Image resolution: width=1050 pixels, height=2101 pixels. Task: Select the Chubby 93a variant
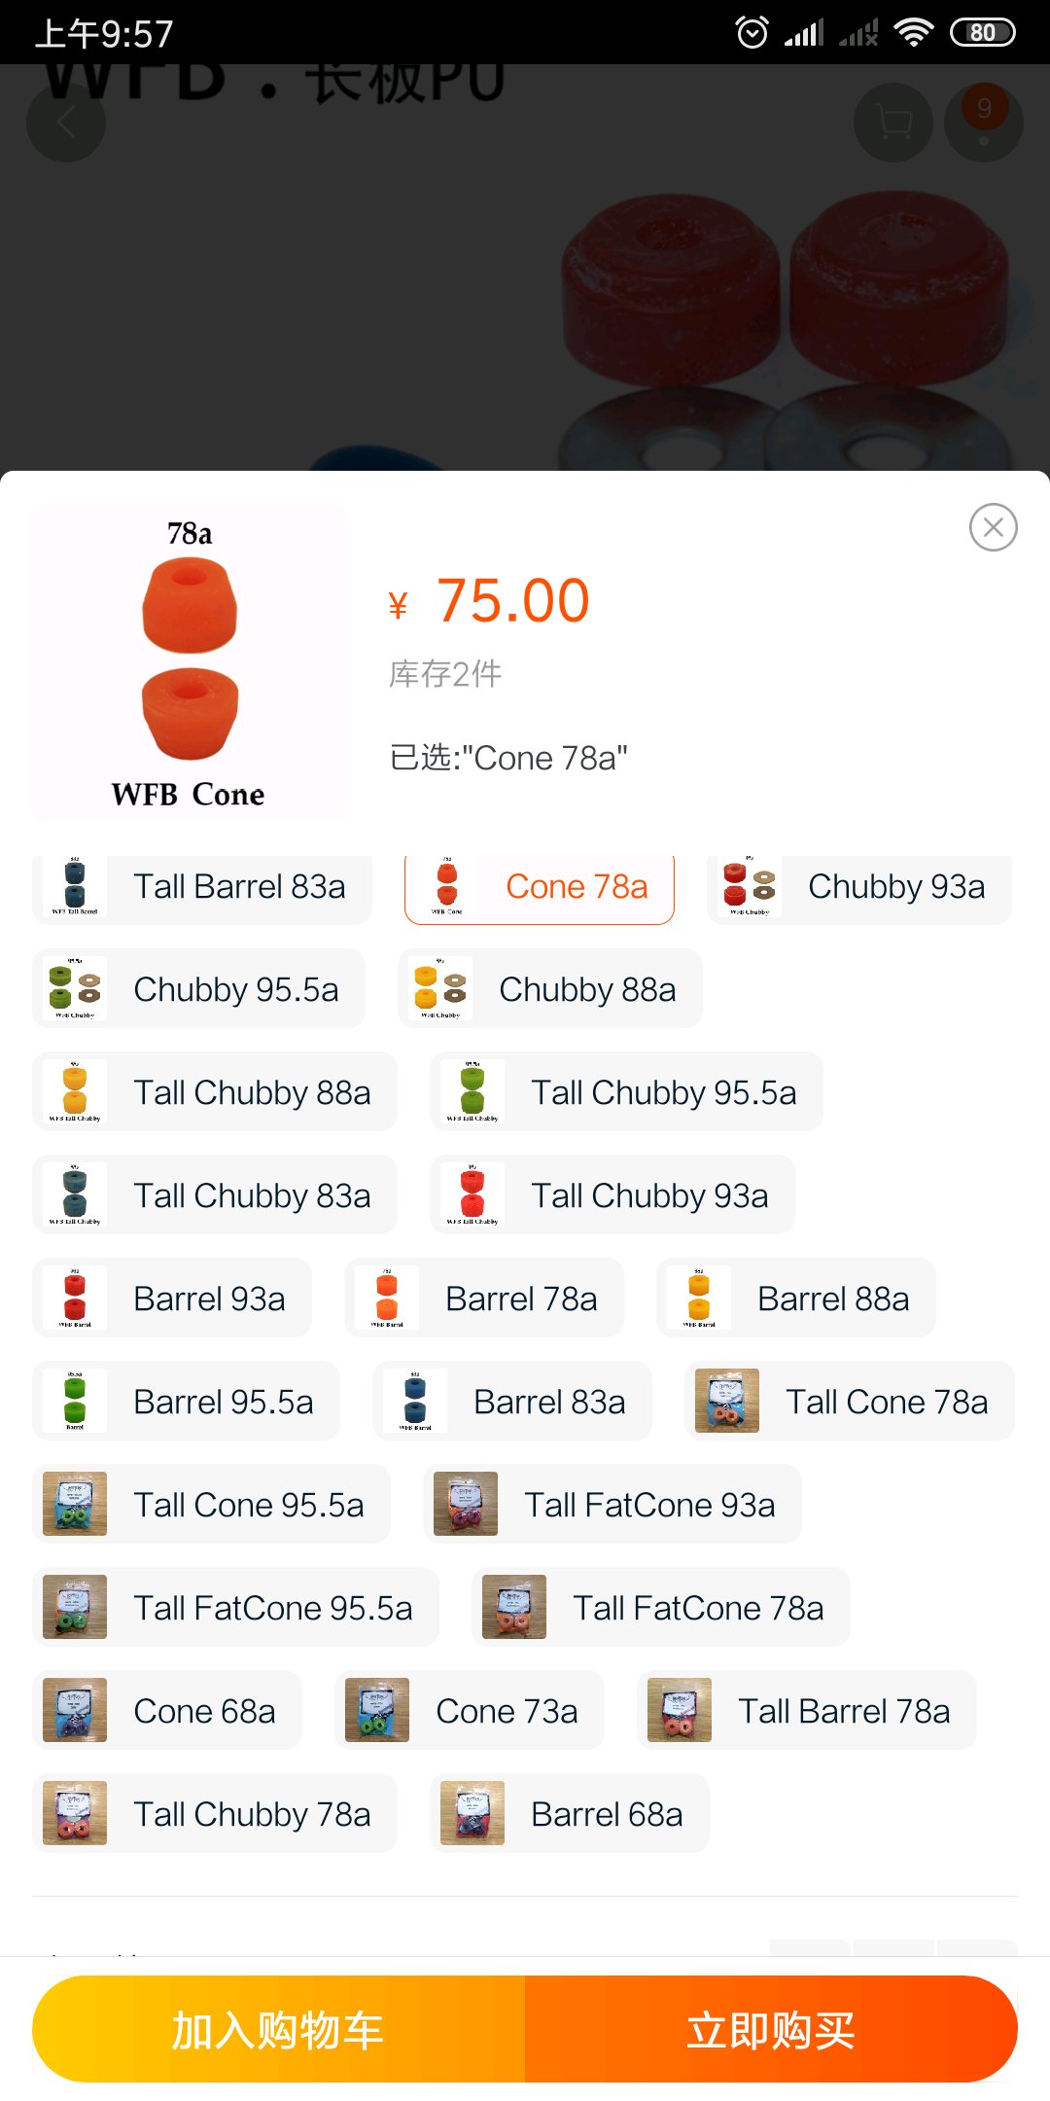click(x=859, y=886)
